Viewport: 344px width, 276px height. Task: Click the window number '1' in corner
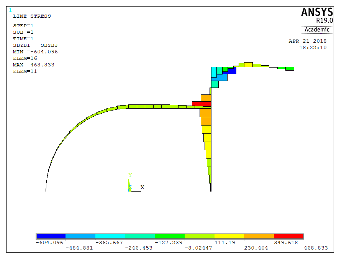[x=10, y=10]
